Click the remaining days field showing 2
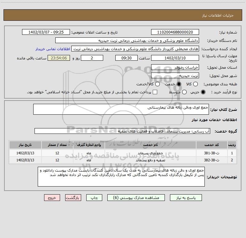 (92, 58)
